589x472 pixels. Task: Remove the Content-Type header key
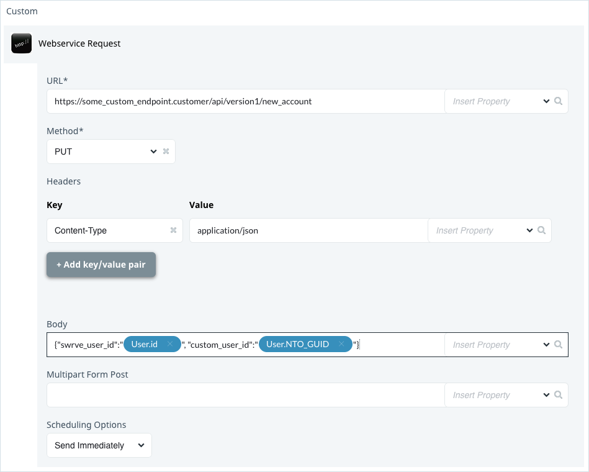click(174, 230)
